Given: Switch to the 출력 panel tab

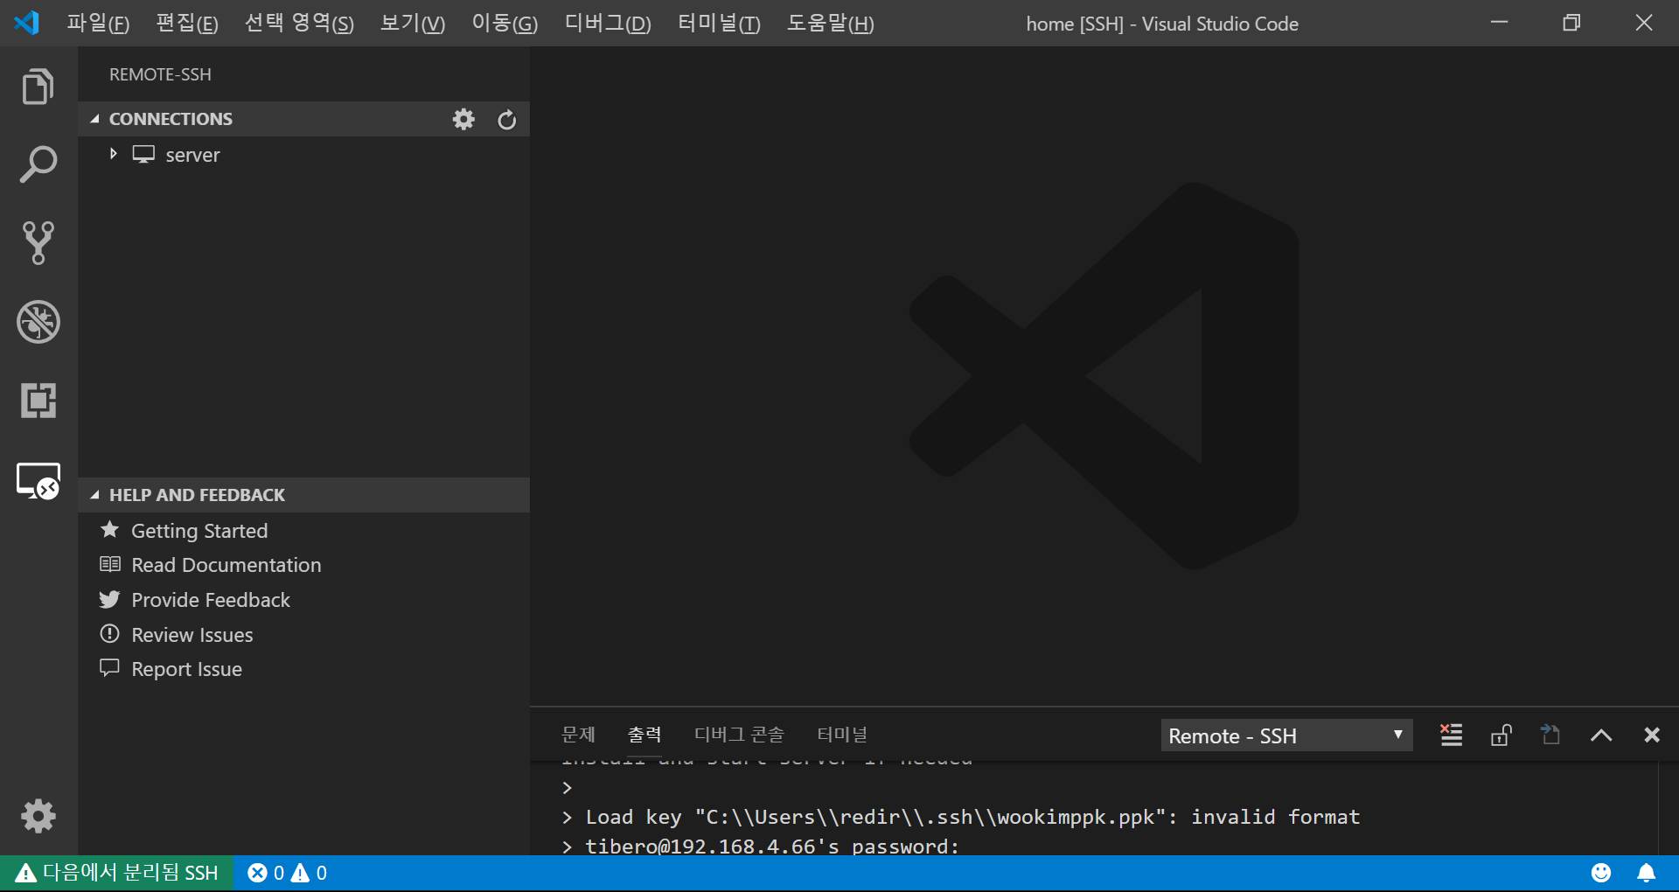Looking at the screenshot, I should [644, 735].
